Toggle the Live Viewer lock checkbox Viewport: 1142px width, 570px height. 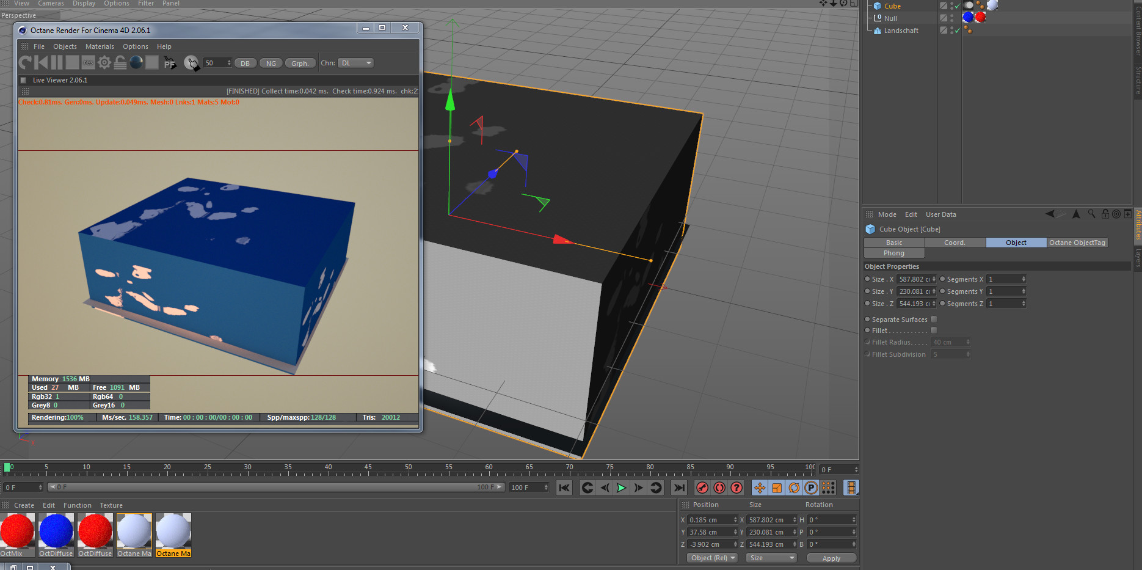coord(23,80)
